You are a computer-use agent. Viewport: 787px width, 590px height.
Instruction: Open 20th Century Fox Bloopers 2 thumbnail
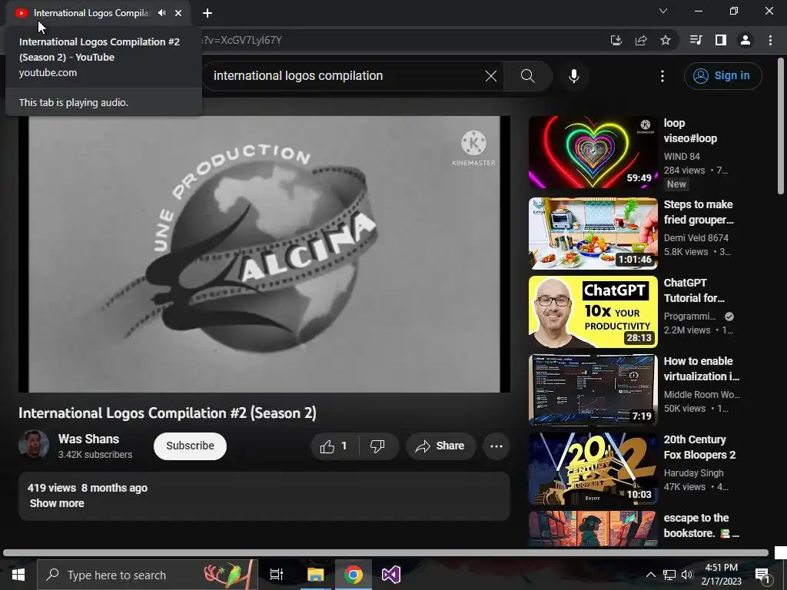(x=593, y=468)
